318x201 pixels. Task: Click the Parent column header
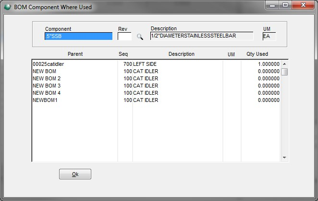75,54
